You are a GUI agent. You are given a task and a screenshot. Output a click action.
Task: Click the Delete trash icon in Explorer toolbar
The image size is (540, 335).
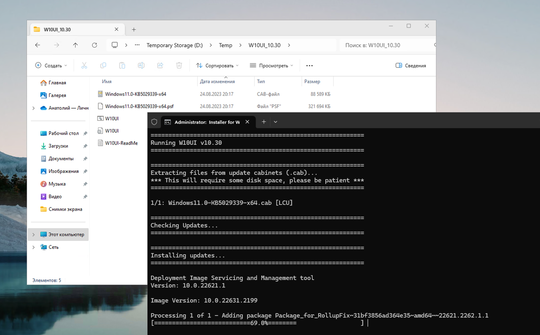(179, 65)
